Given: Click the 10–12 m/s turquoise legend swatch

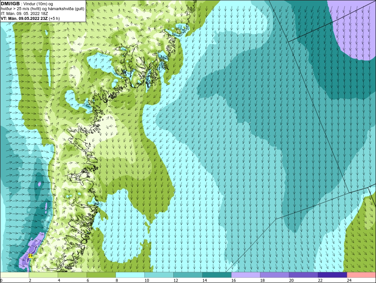Looking at the screenshot, I should point(159,275).
